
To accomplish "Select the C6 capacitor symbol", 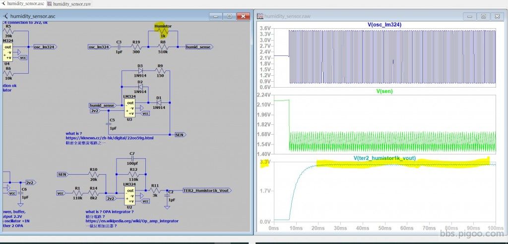I will 20,193.
